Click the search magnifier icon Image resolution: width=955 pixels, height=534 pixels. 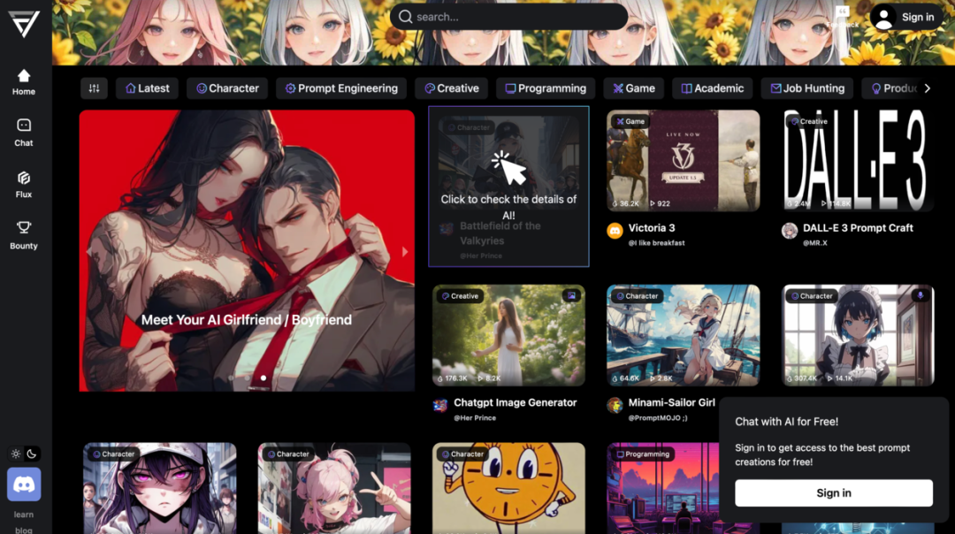coord(406,17)
